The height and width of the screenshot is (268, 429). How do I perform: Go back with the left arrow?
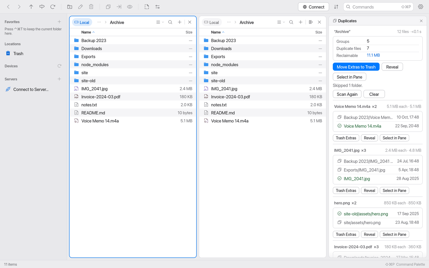click(8, 7)
